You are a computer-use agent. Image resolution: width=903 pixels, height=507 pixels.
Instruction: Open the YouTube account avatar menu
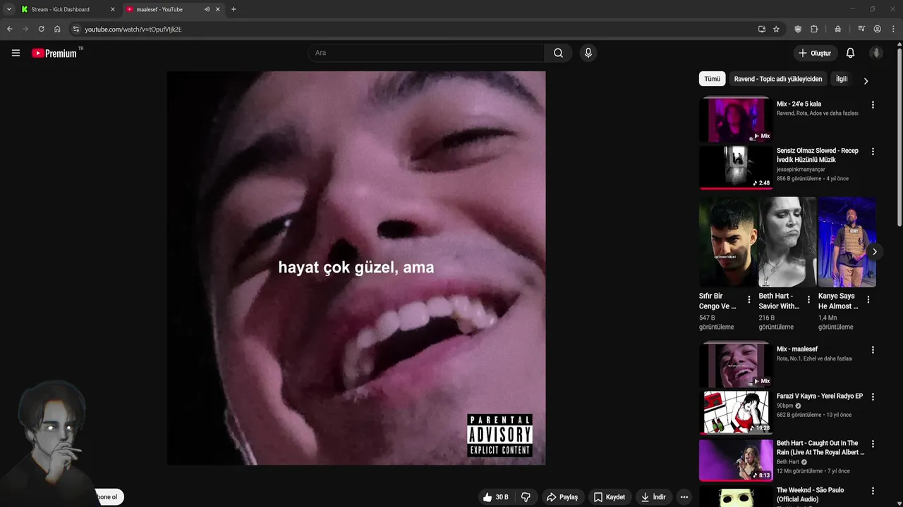876,53
